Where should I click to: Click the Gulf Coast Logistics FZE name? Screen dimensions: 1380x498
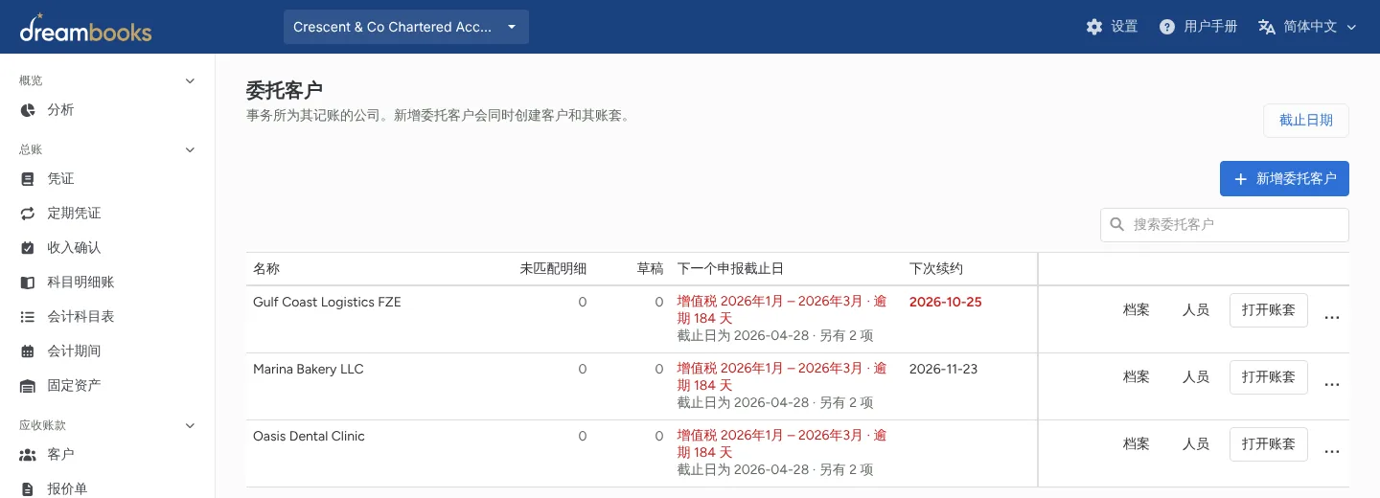(x=327, y=302)
